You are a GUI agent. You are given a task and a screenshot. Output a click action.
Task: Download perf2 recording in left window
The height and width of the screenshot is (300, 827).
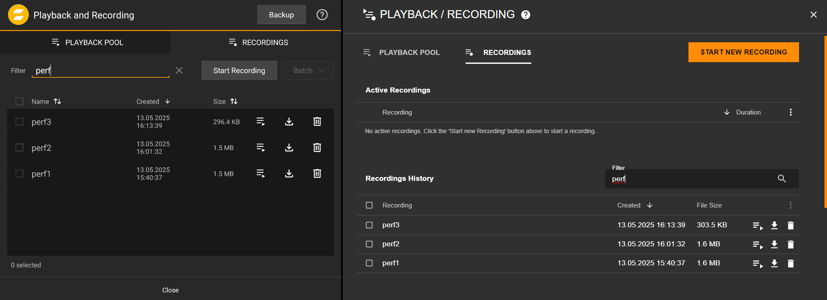pos(289,147)
